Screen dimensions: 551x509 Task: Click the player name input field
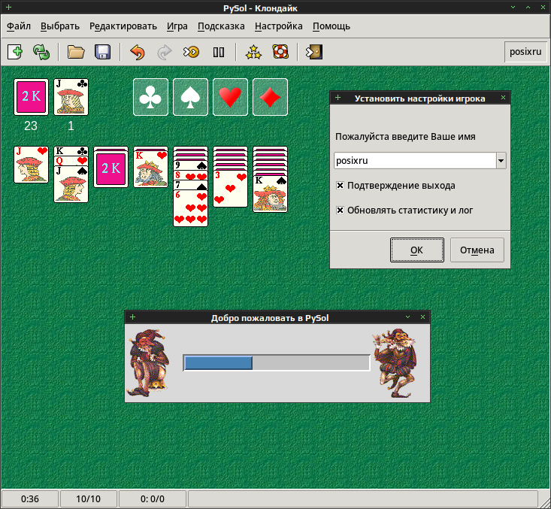pos(415,161)
